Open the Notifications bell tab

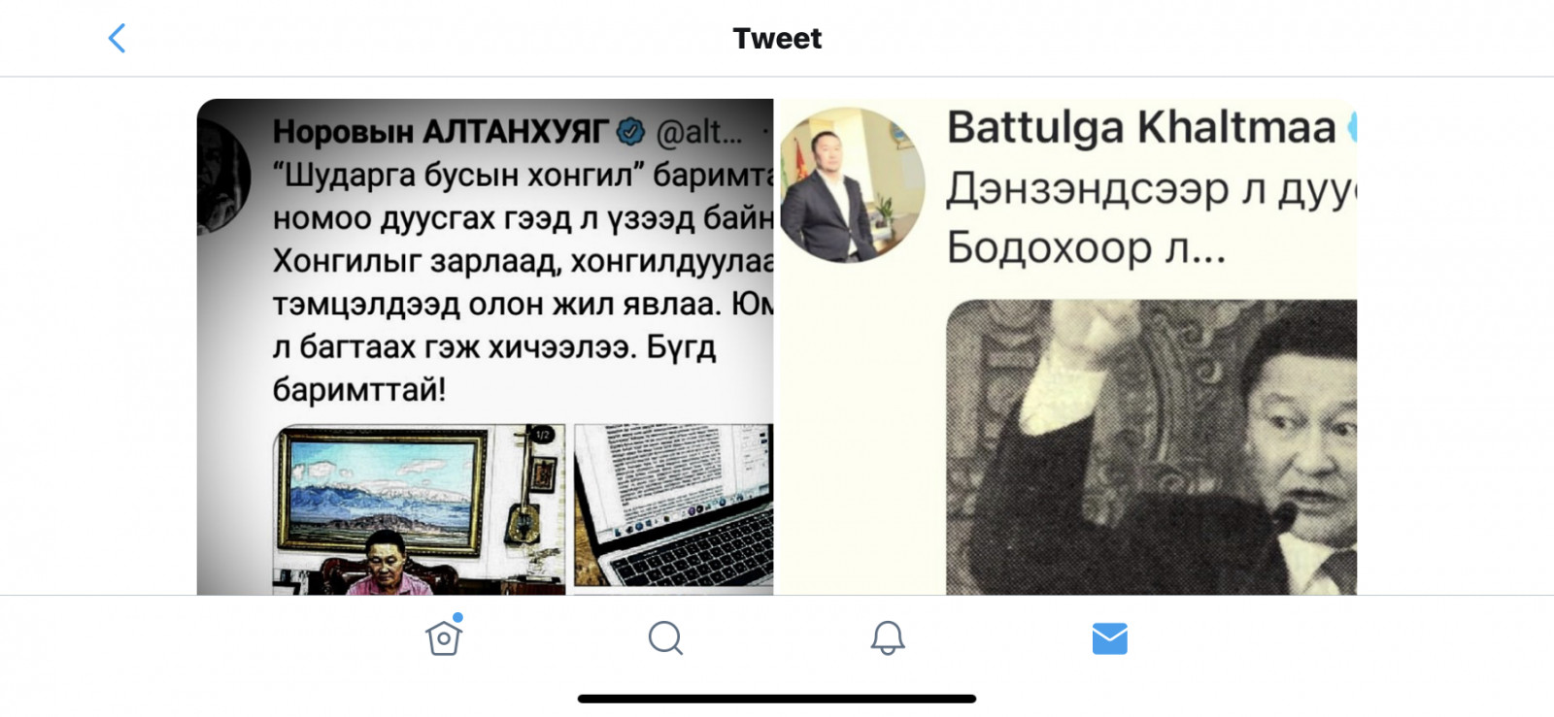coord(888,638)
